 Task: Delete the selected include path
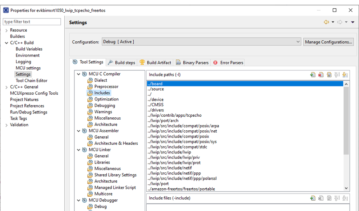pos(321,75)
